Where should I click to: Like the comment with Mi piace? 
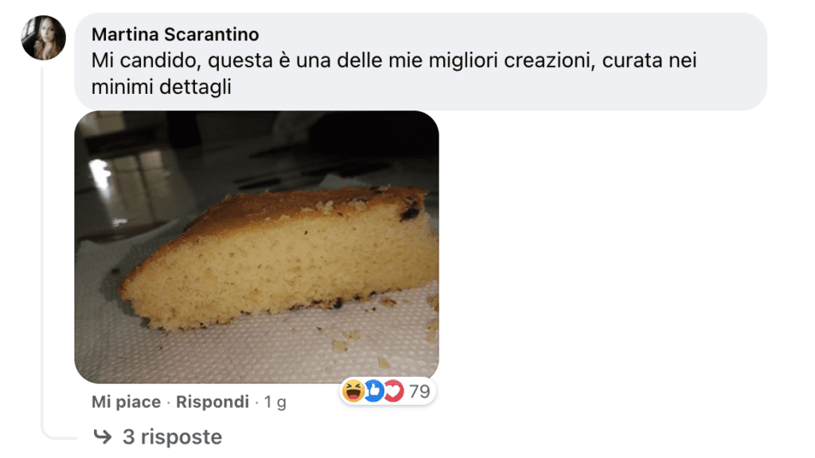click(x=127, y=402)
